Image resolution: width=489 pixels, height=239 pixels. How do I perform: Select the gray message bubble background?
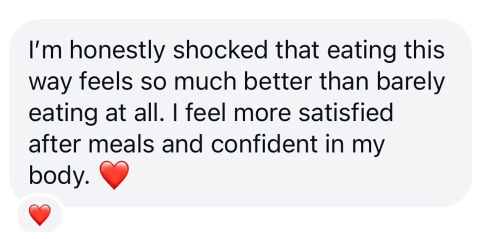click(241, 113)
